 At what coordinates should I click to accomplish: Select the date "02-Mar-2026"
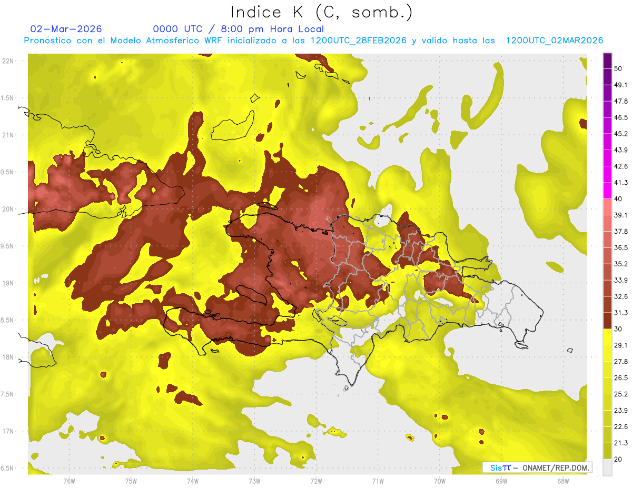(66, 29)
